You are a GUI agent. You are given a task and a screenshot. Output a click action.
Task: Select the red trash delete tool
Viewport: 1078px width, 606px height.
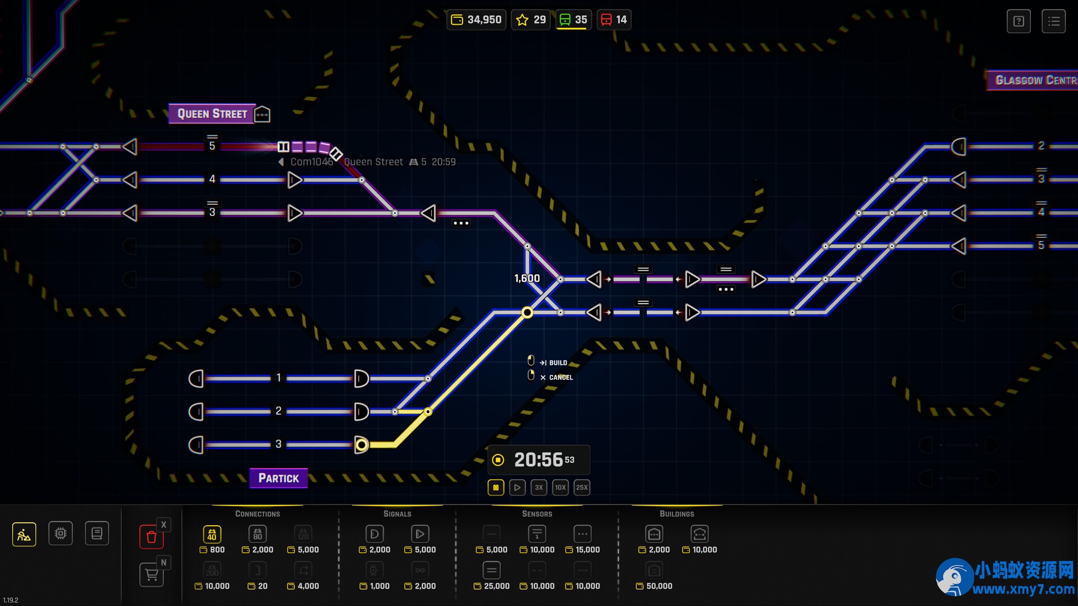point(151,537)
